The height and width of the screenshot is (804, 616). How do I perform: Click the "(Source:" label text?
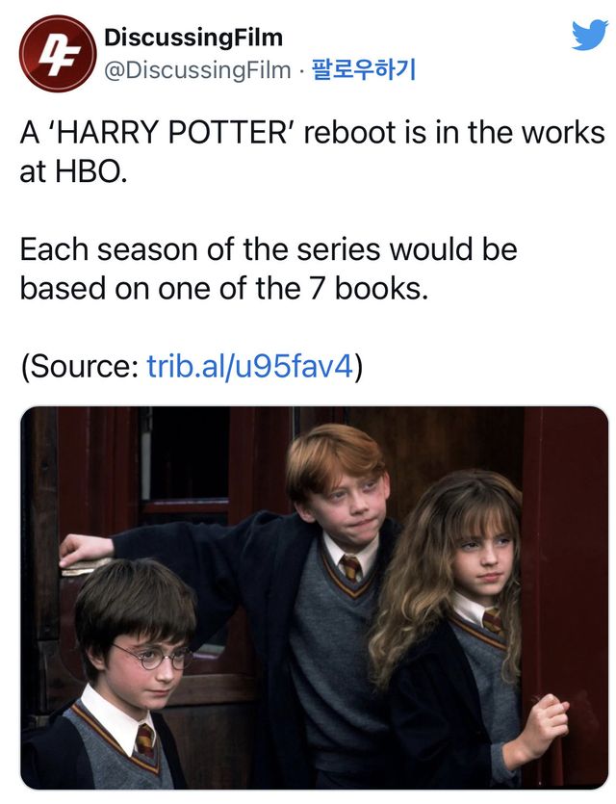(80, 367)
